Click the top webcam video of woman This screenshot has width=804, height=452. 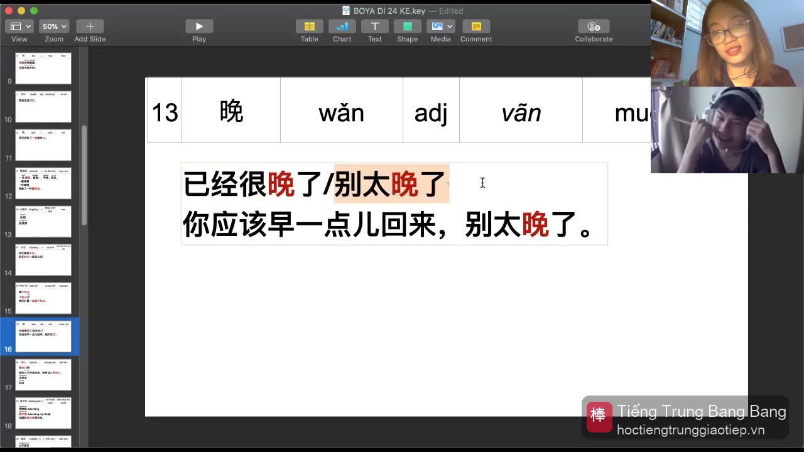(x=727, y=43)
